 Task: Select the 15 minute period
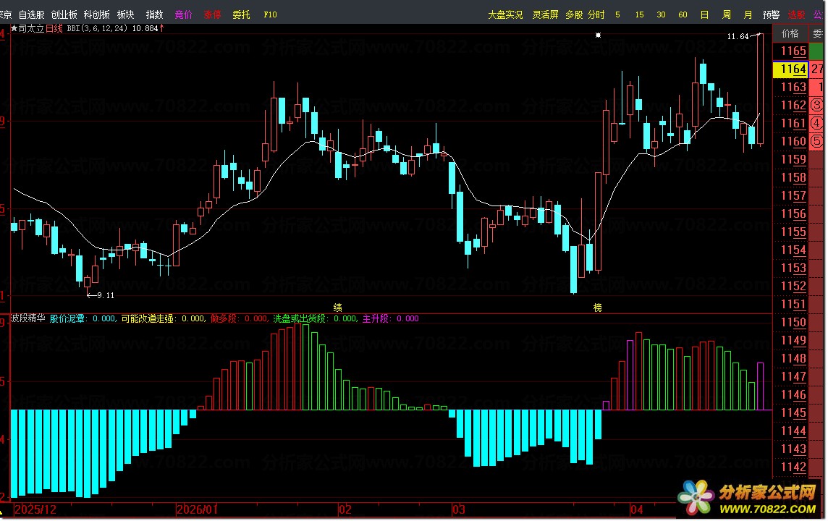pyautogui.click(x=640, y=14)
